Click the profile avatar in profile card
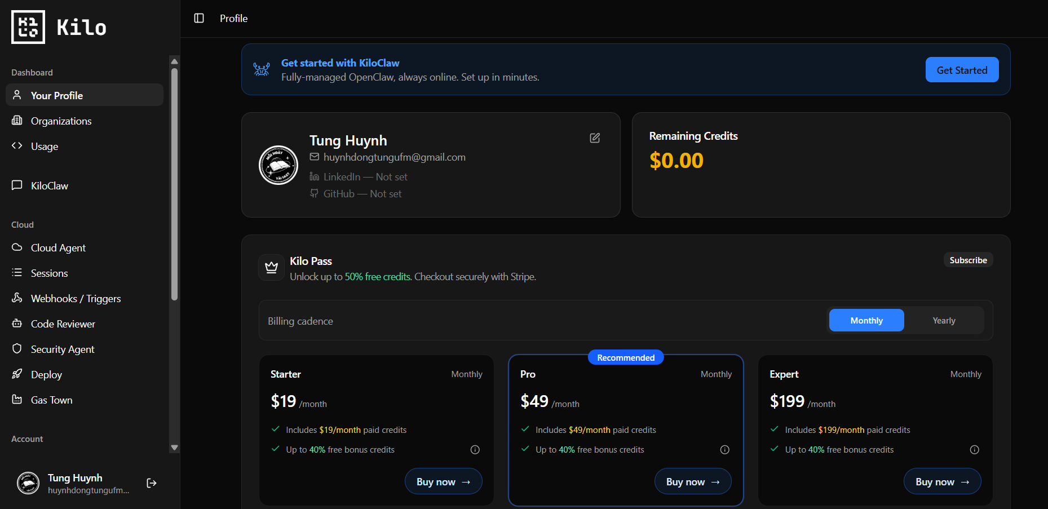Screen dimensions: 1048x509 pos(278,165)
